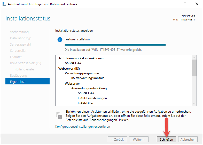This screenshot has width=203, height=145.
Task: Click the Abbrechen button
Action: pyautogui.click(x=188, y=139)
